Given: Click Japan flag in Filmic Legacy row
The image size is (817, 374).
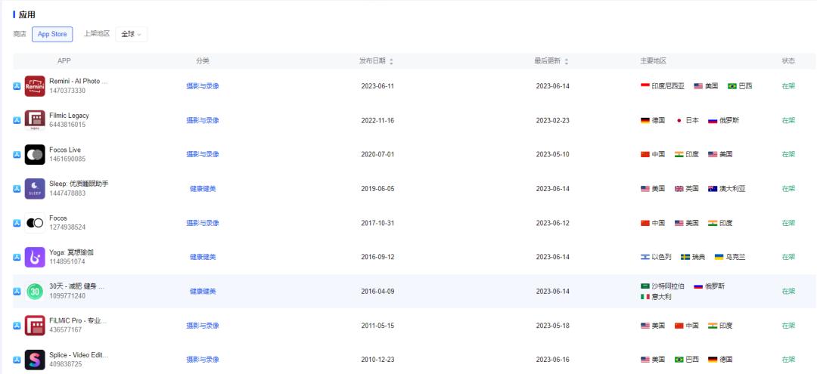Looking at the screenshot, I should click(x=679, y=120).
